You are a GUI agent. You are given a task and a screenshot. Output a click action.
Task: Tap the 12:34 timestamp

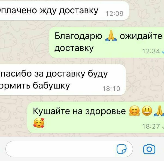151,51
